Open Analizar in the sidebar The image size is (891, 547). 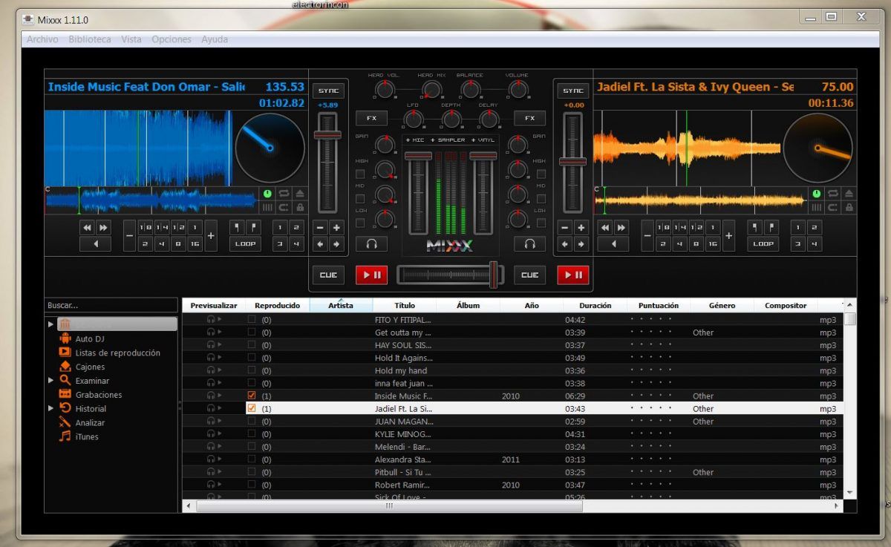click(90, 422)
